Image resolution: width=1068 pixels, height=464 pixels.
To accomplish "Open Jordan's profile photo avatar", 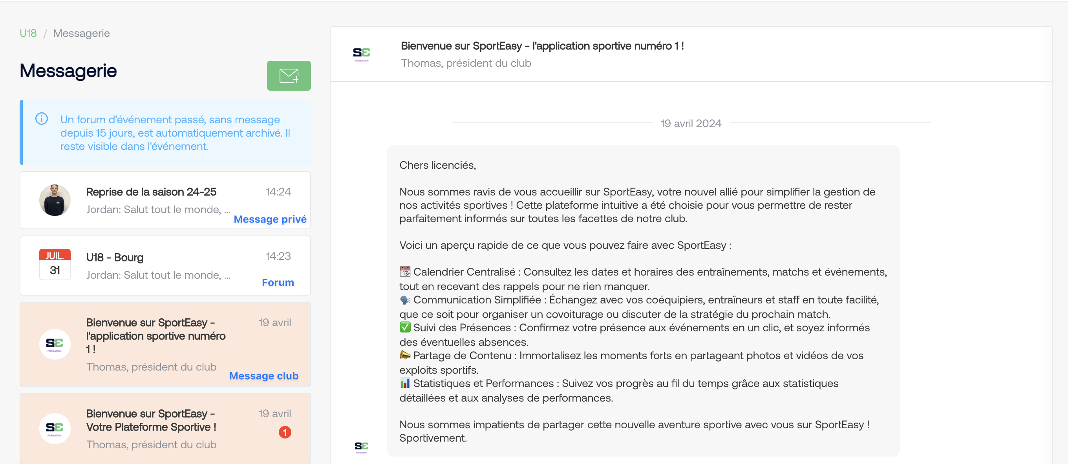I will (55, 200).
